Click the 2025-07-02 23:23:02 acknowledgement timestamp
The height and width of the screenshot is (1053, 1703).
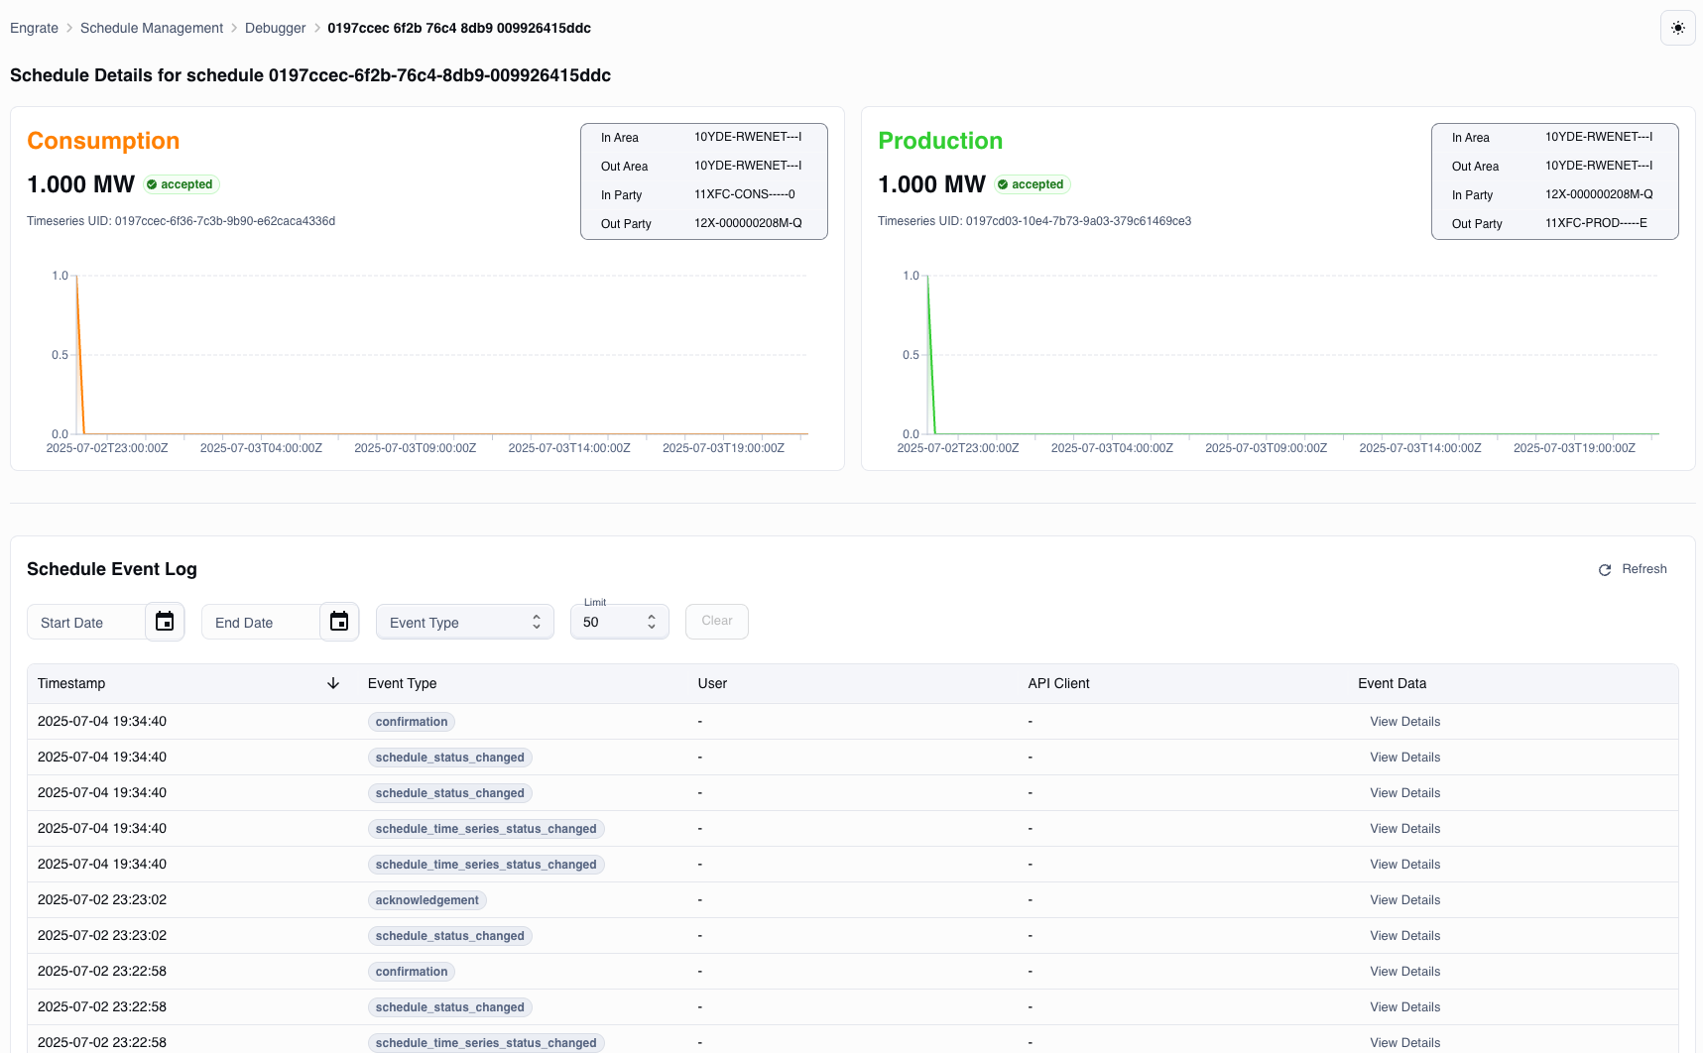click(102, 900)
